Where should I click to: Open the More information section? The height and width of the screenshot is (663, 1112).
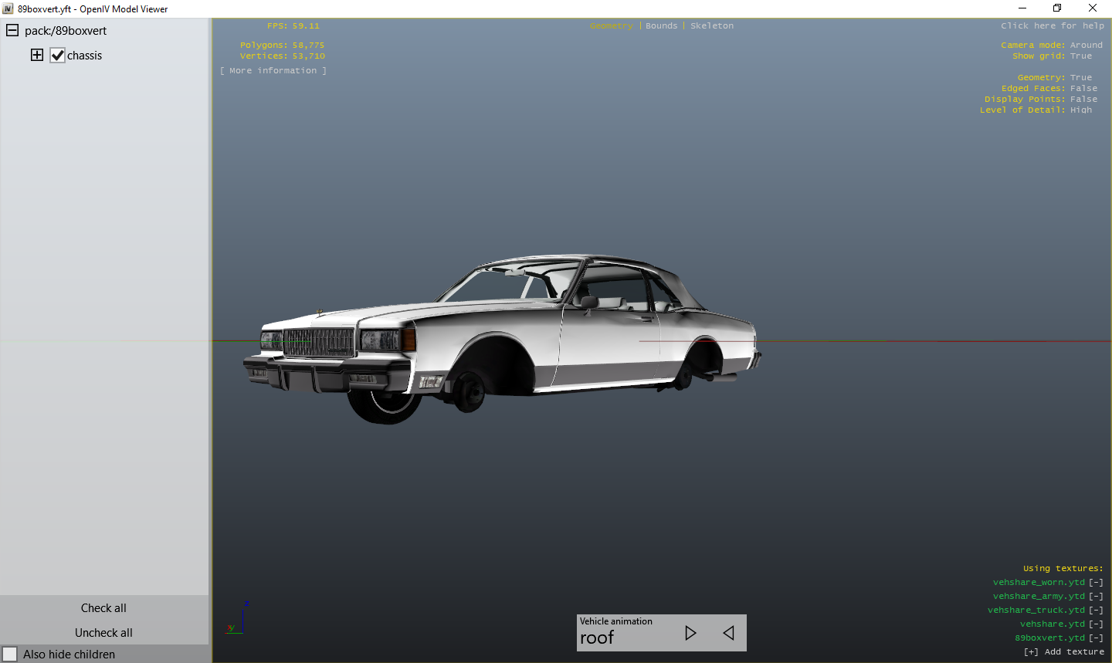pos(273,71)
